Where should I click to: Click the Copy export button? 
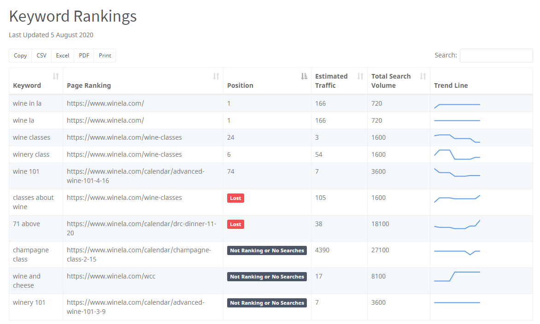20,56
